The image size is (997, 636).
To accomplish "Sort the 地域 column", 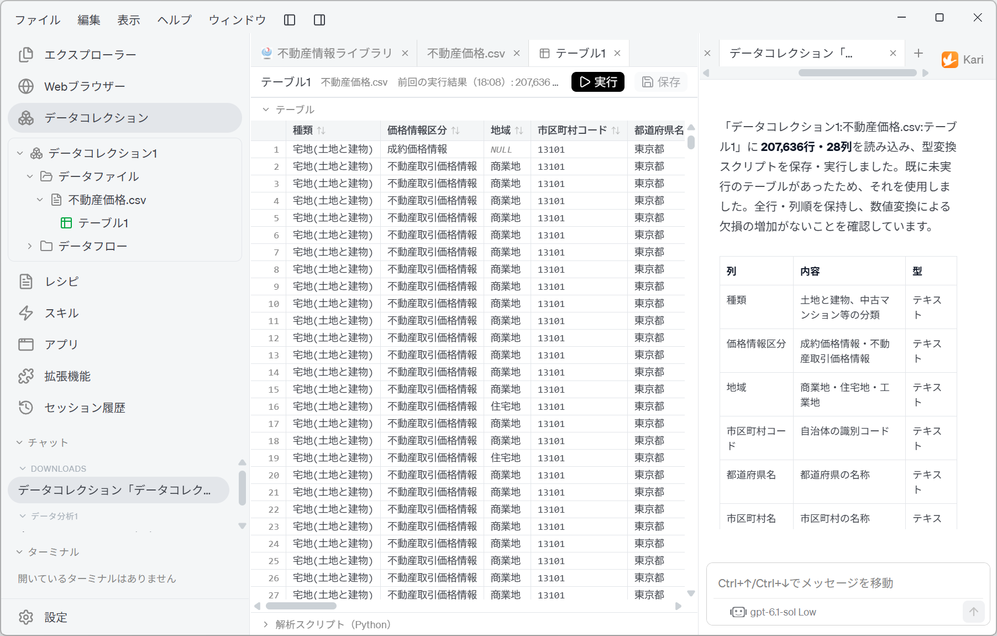I will click(519, 131).
